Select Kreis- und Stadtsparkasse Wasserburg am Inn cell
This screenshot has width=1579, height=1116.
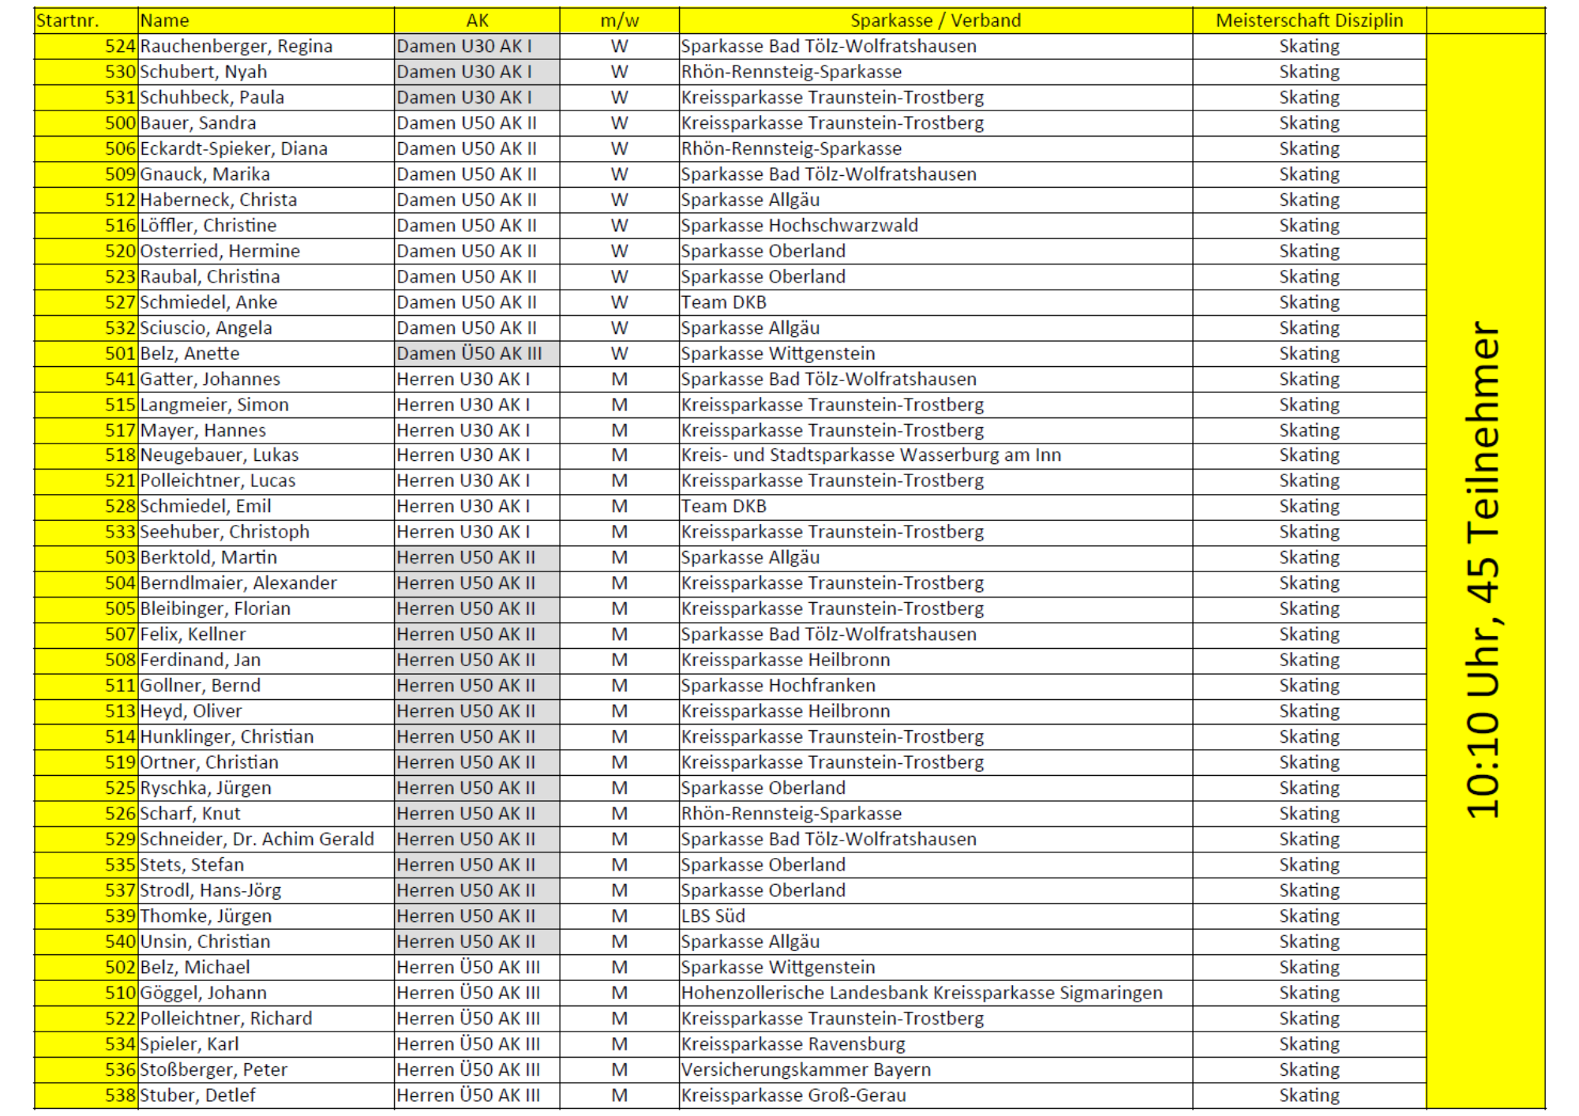click(871, 455)
